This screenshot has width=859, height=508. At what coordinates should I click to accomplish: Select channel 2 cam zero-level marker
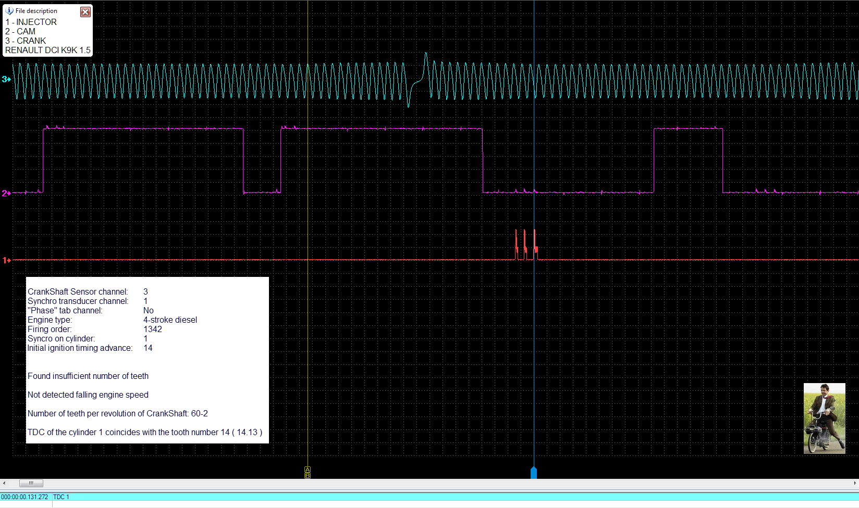6,193
